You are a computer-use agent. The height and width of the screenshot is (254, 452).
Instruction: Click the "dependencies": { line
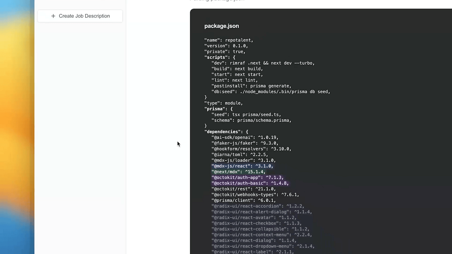pos(226,132)
